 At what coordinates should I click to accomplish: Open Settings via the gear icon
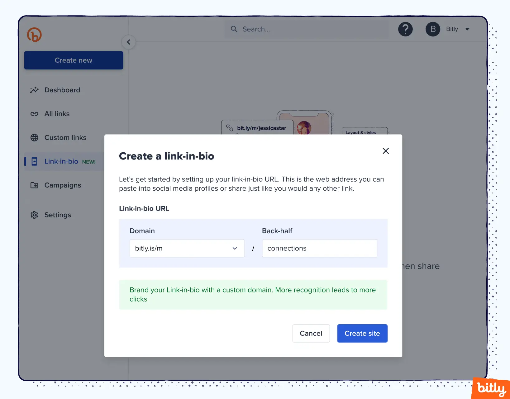[x=34, y=215]
